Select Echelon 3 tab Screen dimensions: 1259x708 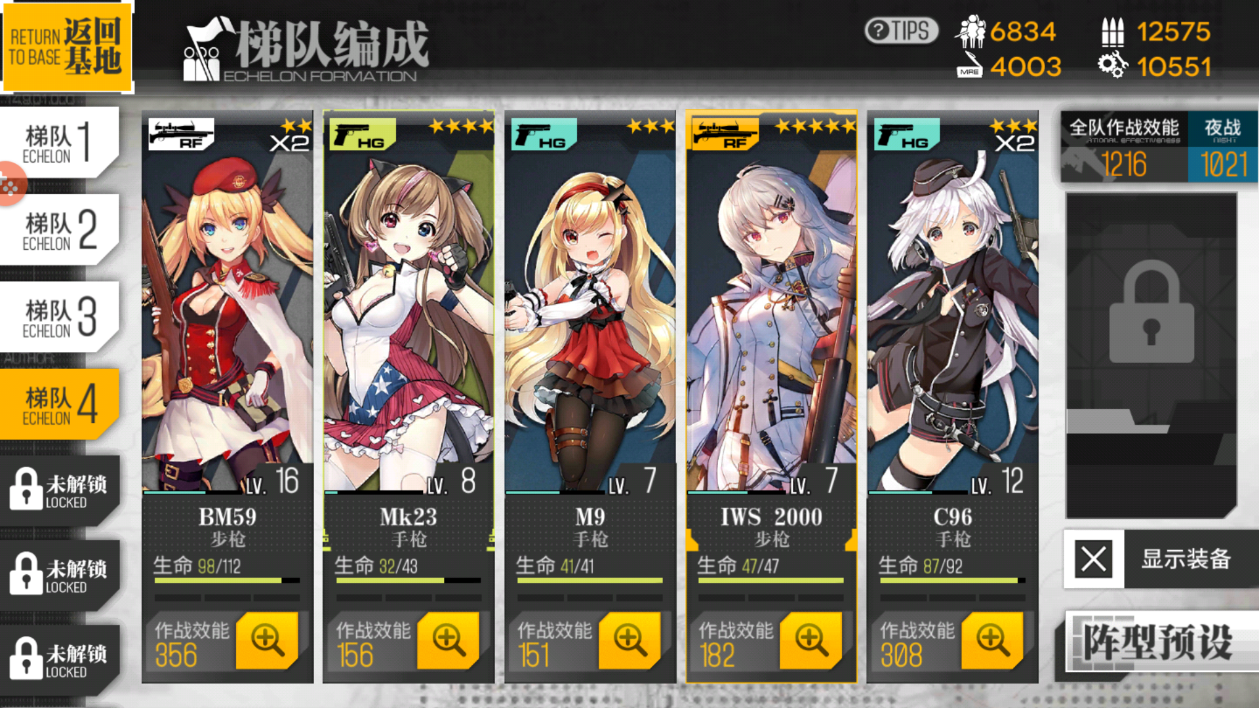(59, 317)
